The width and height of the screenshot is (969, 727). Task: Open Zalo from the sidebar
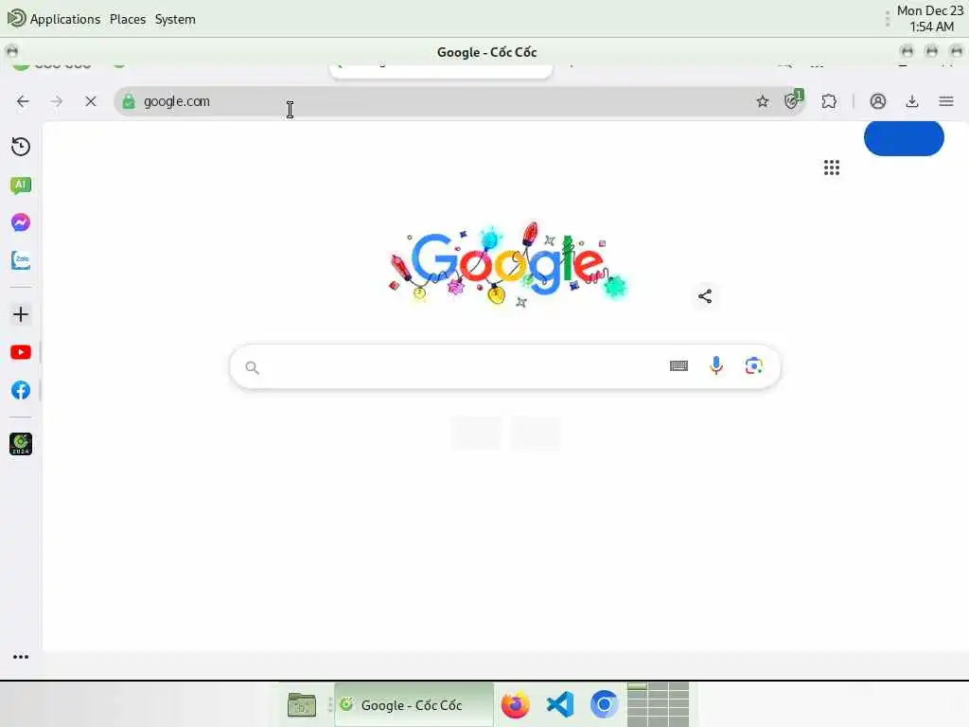pos(21,260)
